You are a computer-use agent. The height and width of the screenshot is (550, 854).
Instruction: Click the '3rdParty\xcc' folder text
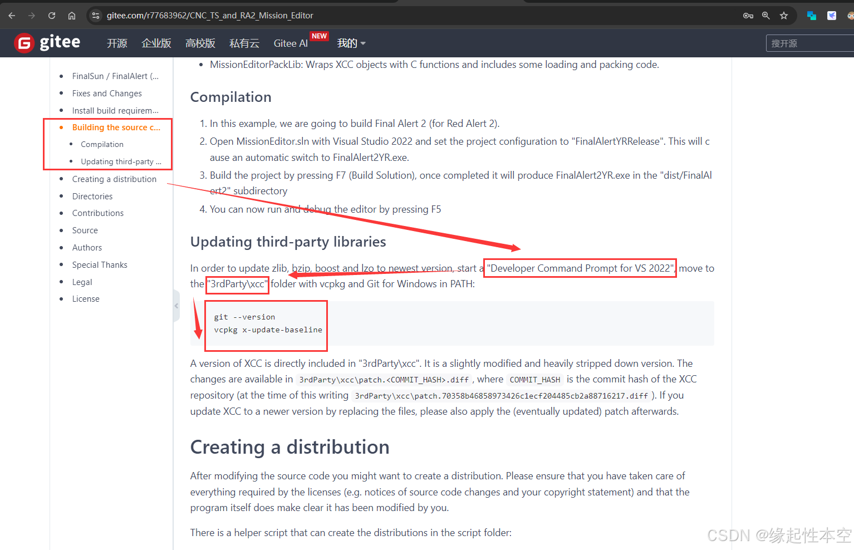coord(238,284)
